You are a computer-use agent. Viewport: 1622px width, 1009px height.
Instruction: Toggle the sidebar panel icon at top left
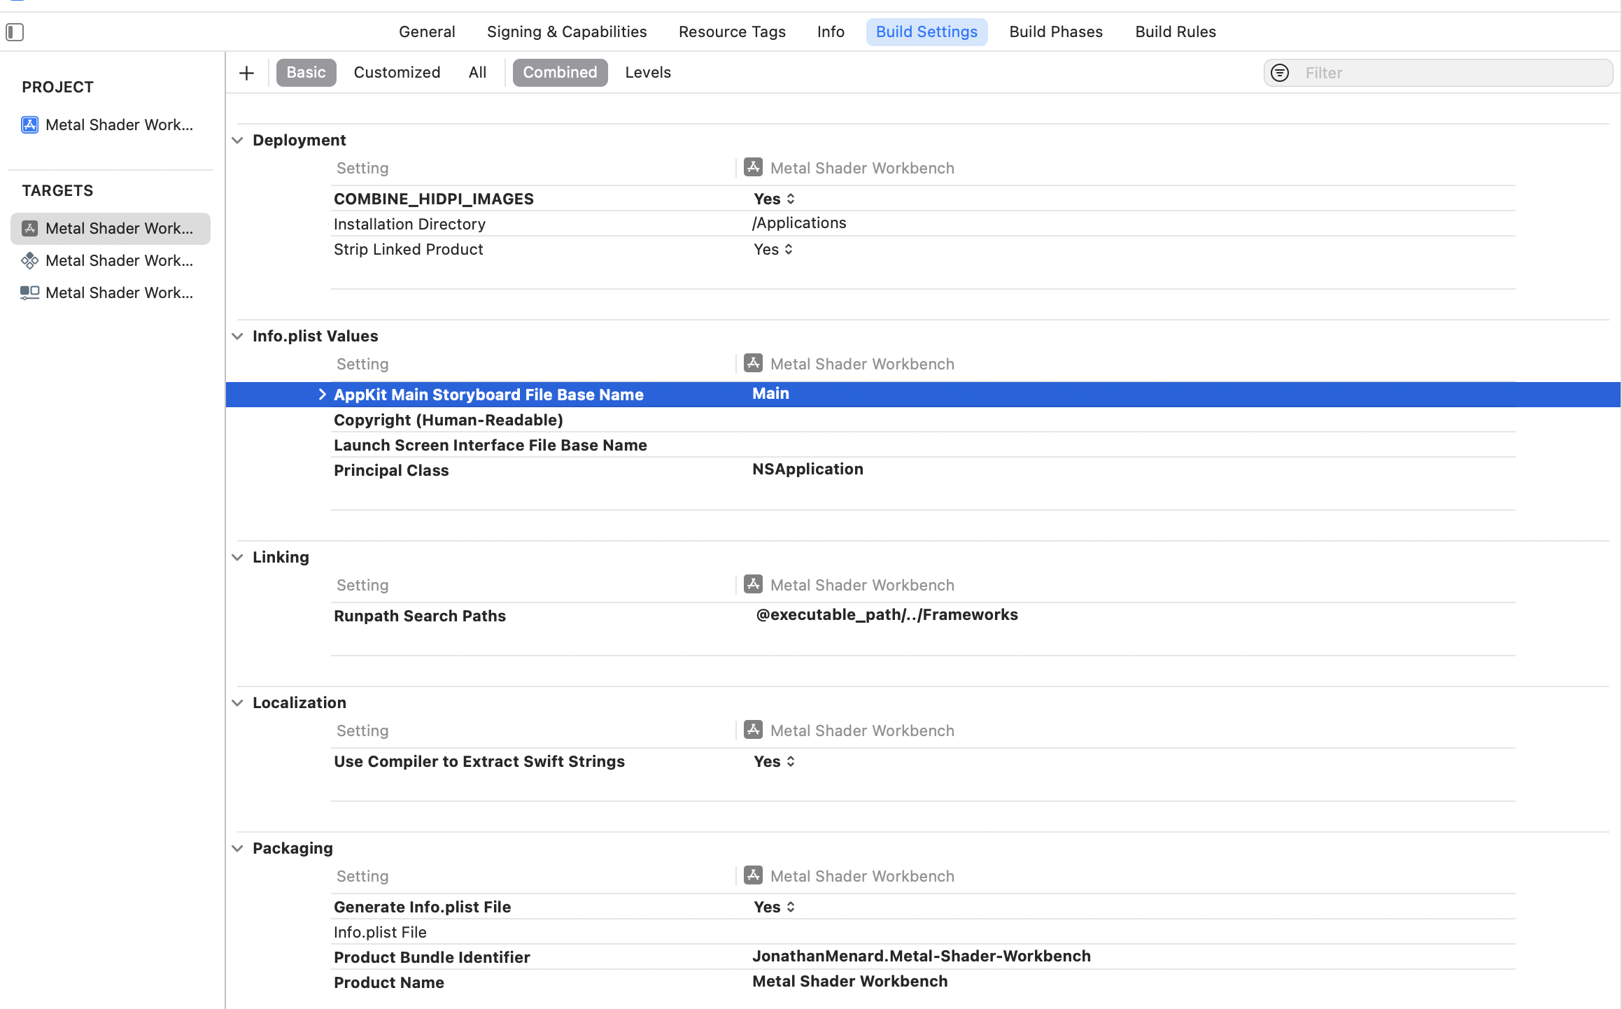pos(15,32)
